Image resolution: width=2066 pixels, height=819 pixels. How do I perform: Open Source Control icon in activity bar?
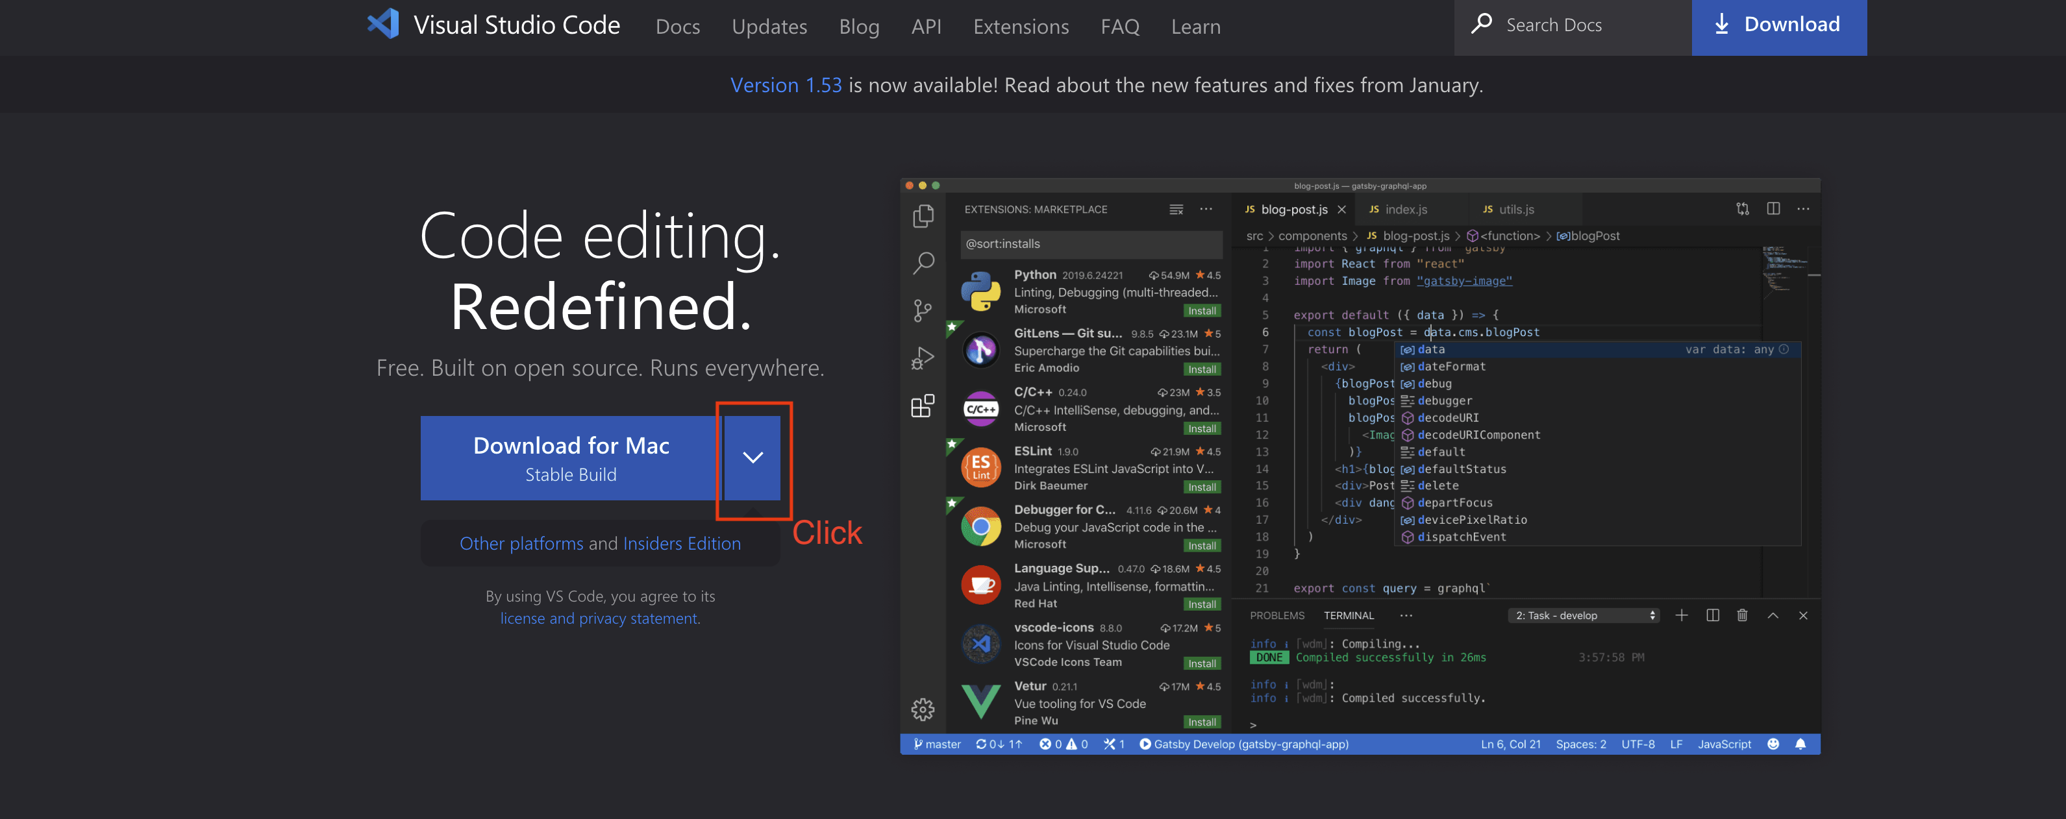(923, 310)
